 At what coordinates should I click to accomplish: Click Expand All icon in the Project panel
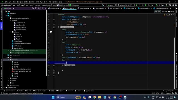point(36,8)
